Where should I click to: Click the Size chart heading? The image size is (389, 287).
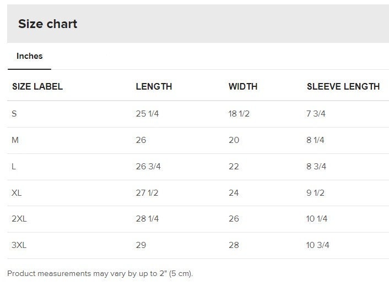pos(47,24)
